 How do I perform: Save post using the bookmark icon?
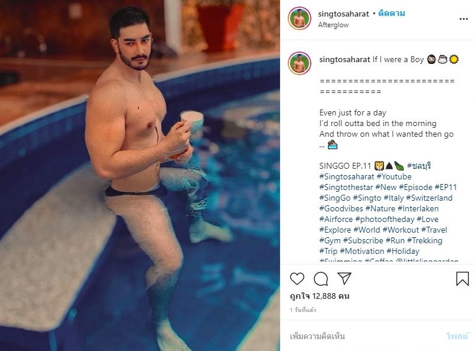[462, 279]
